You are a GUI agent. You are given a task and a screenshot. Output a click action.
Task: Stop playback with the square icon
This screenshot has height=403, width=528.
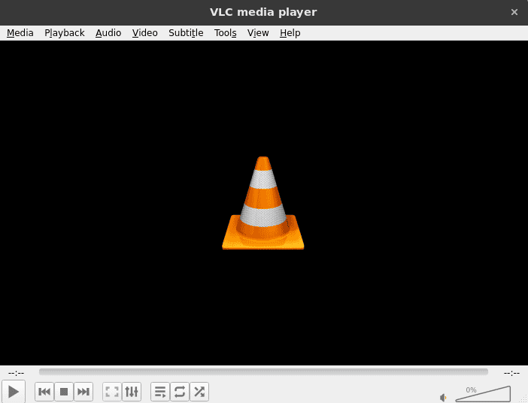64,392
